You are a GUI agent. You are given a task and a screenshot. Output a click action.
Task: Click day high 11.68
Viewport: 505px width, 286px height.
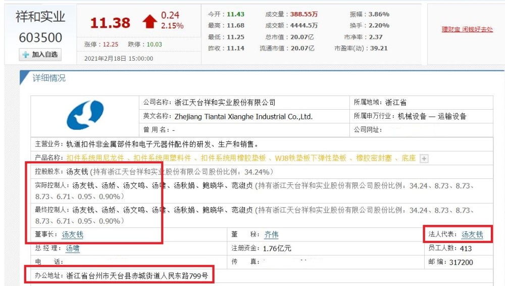pyautogui.click(x=235, y=25)
